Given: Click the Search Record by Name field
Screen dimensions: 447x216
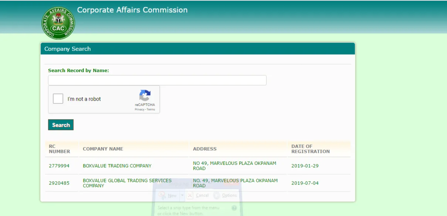Looking at the screenshot, I should click(157, 80).
